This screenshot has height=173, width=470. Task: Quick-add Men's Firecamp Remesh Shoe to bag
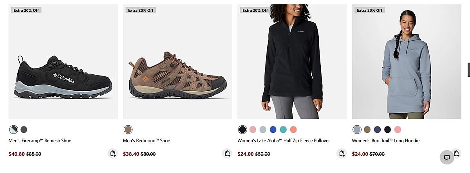113,153
